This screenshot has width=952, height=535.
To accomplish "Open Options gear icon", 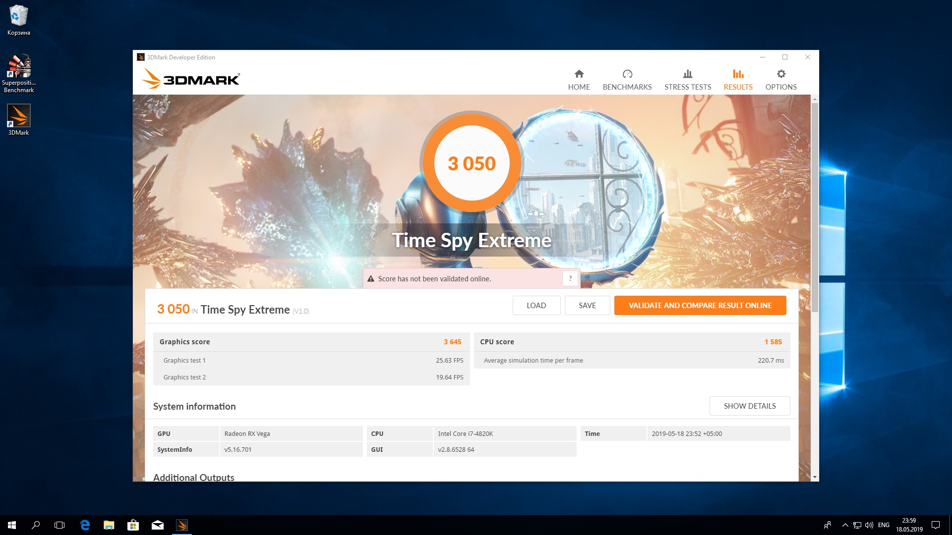I will [781, 74].
